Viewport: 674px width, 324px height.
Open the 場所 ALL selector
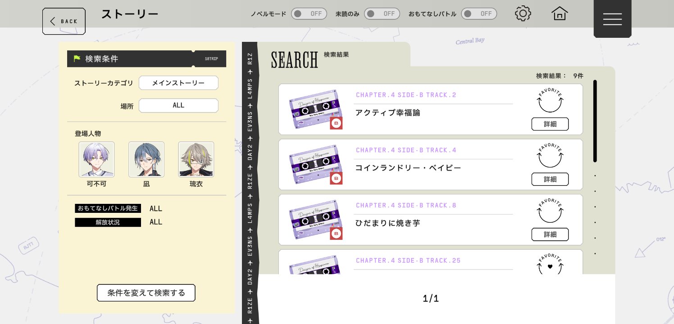[178, 105]
